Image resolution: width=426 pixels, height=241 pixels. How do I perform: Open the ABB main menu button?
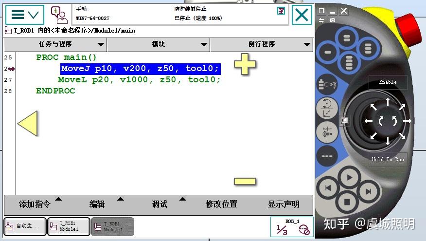point(25,15)
